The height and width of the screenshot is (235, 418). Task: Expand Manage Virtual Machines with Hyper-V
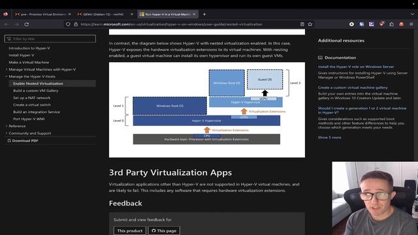point(42,70)
